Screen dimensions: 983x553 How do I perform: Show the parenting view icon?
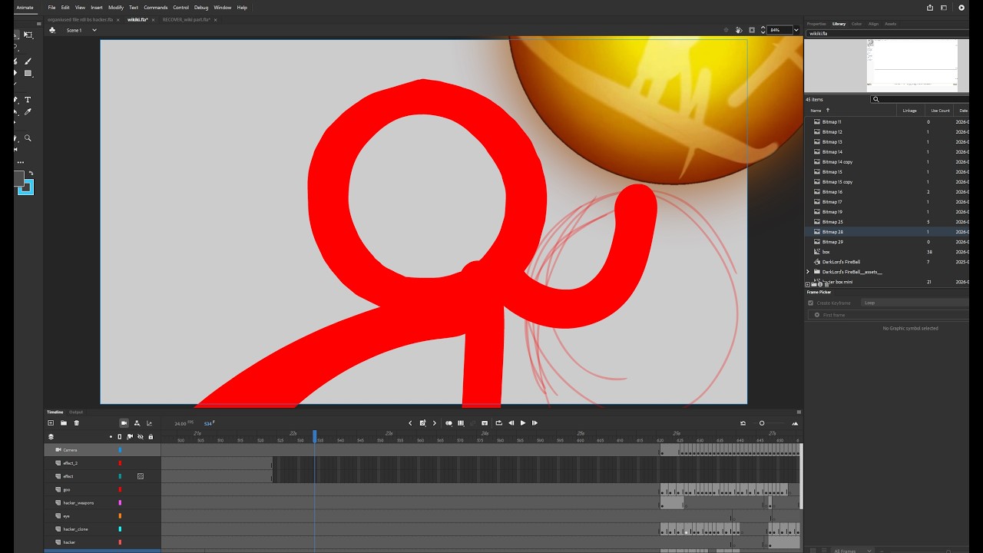pyautogui.click(x=137, y=423)
